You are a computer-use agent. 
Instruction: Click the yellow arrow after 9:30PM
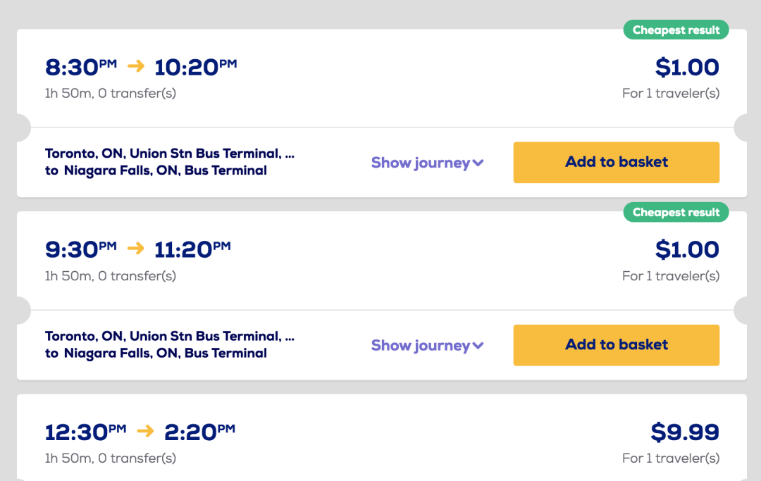135,249
